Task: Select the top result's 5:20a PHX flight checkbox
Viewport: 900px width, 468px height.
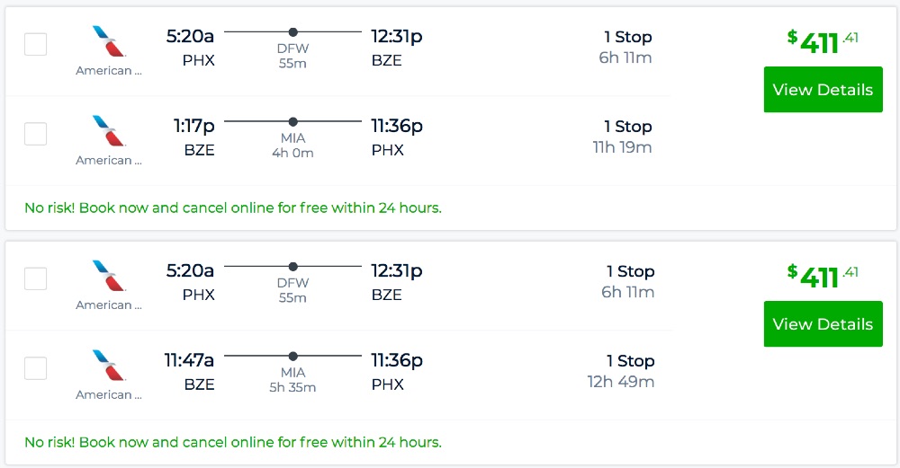Action: [35, 44]
